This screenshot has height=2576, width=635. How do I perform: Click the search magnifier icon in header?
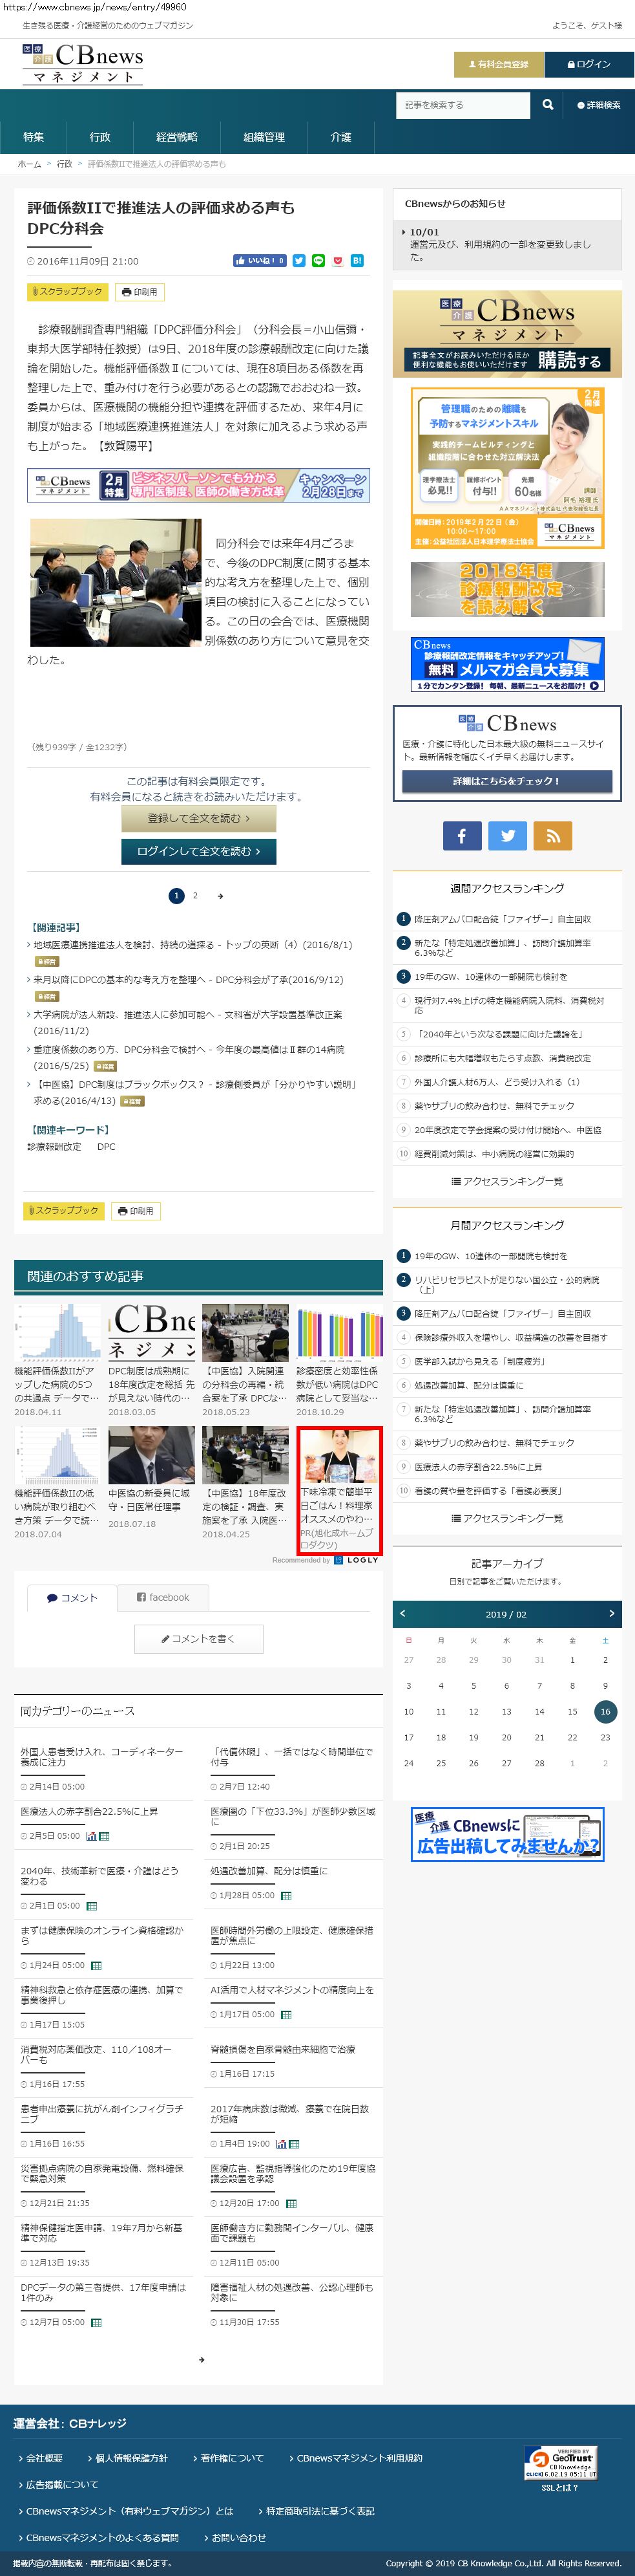coord(547,105)
